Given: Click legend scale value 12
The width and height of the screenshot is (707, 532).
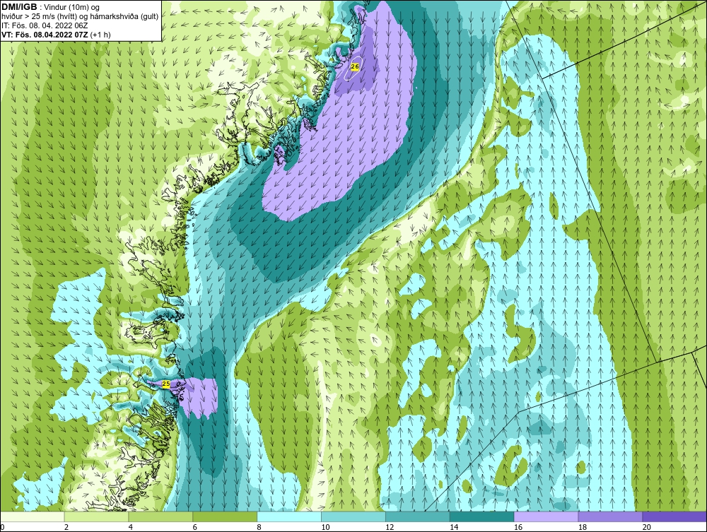Looking at the screenshot, I should tap(390, 527).
